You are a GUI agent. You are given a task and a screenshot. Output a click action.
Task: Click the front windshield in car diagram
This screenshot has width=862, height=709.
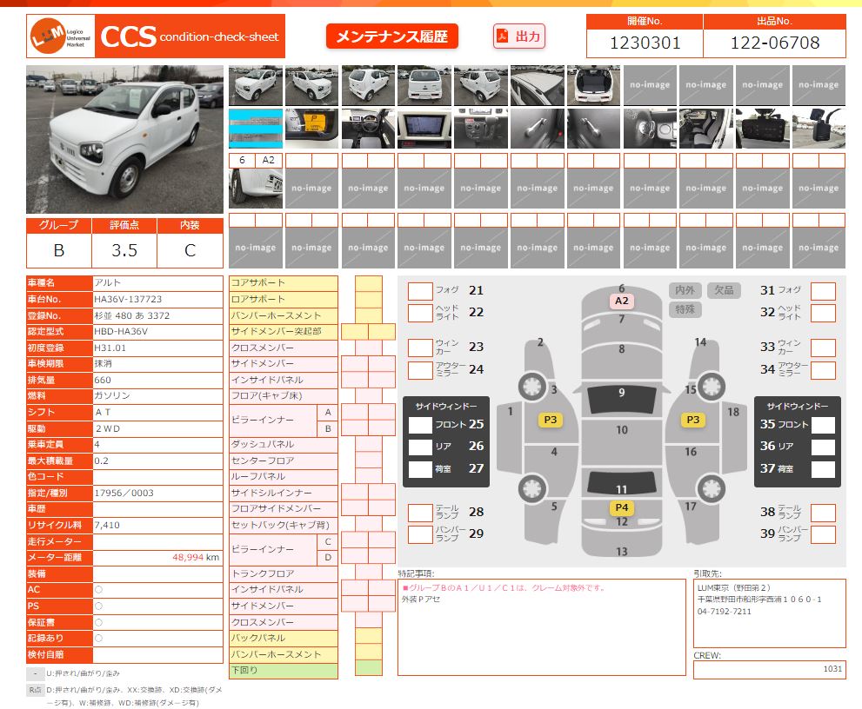[621, 398]
